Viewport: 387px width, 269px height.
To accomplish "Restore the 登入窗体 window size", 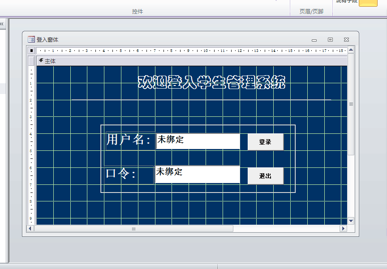I will (330, 39).
